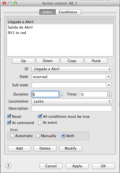Select the Automatic mode radio button
The image size is (120, 173).
(12, 136)
